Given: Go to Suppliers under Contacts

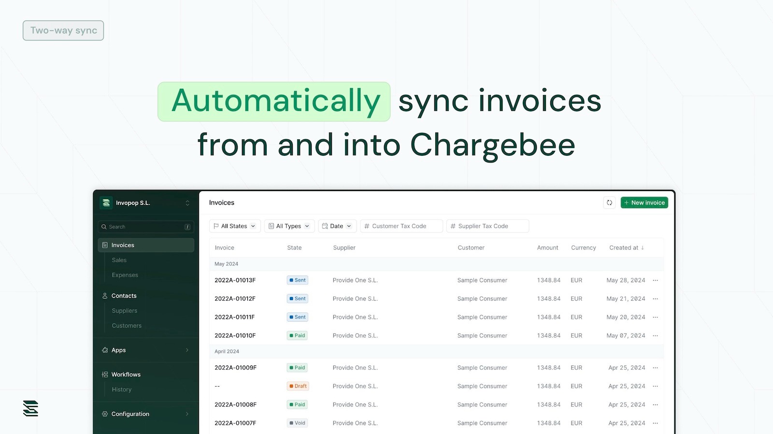Looking at the screenshot, I should (125, 311).
